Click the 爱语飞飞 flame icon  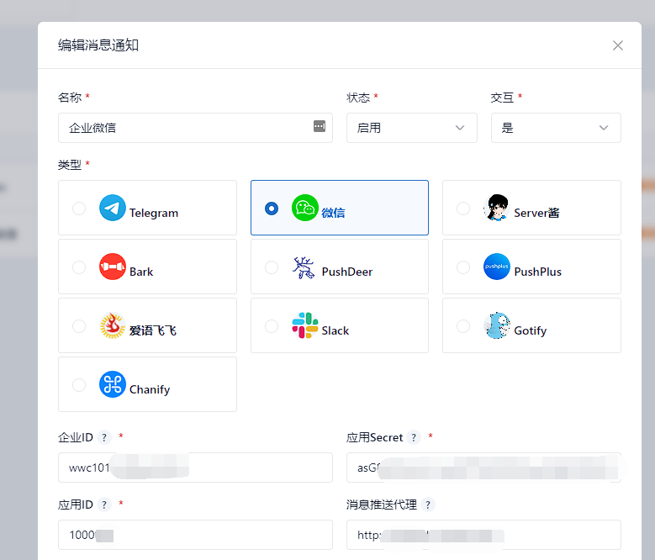point(113,325)
